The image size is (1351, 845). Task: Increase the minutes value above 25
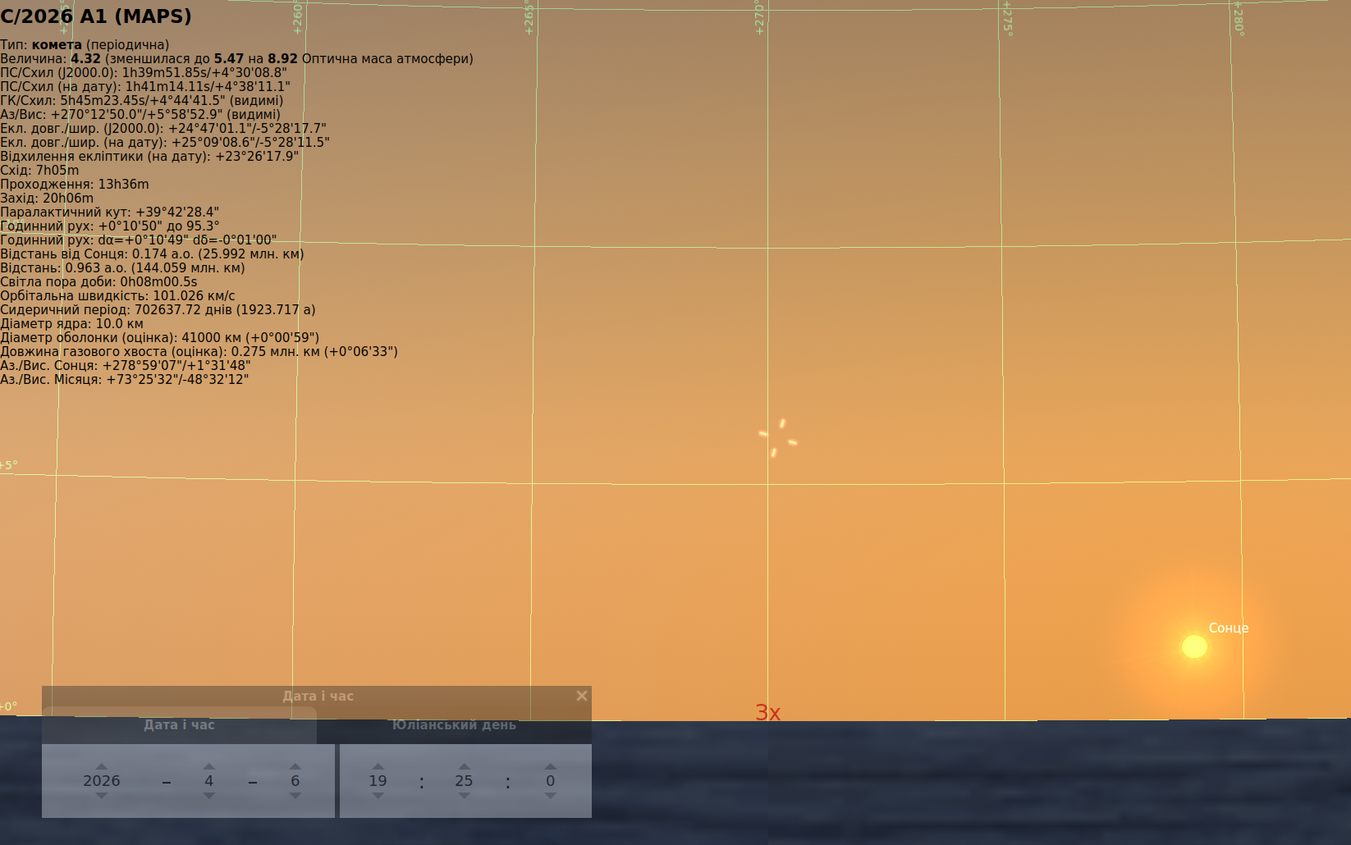(464, 766)
